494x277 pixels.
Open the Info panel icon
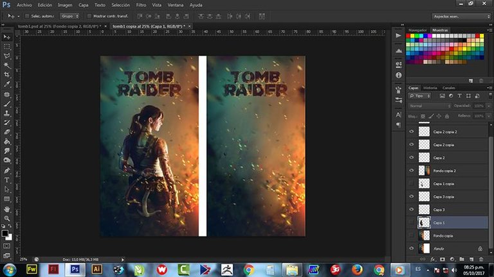[399, 76]
